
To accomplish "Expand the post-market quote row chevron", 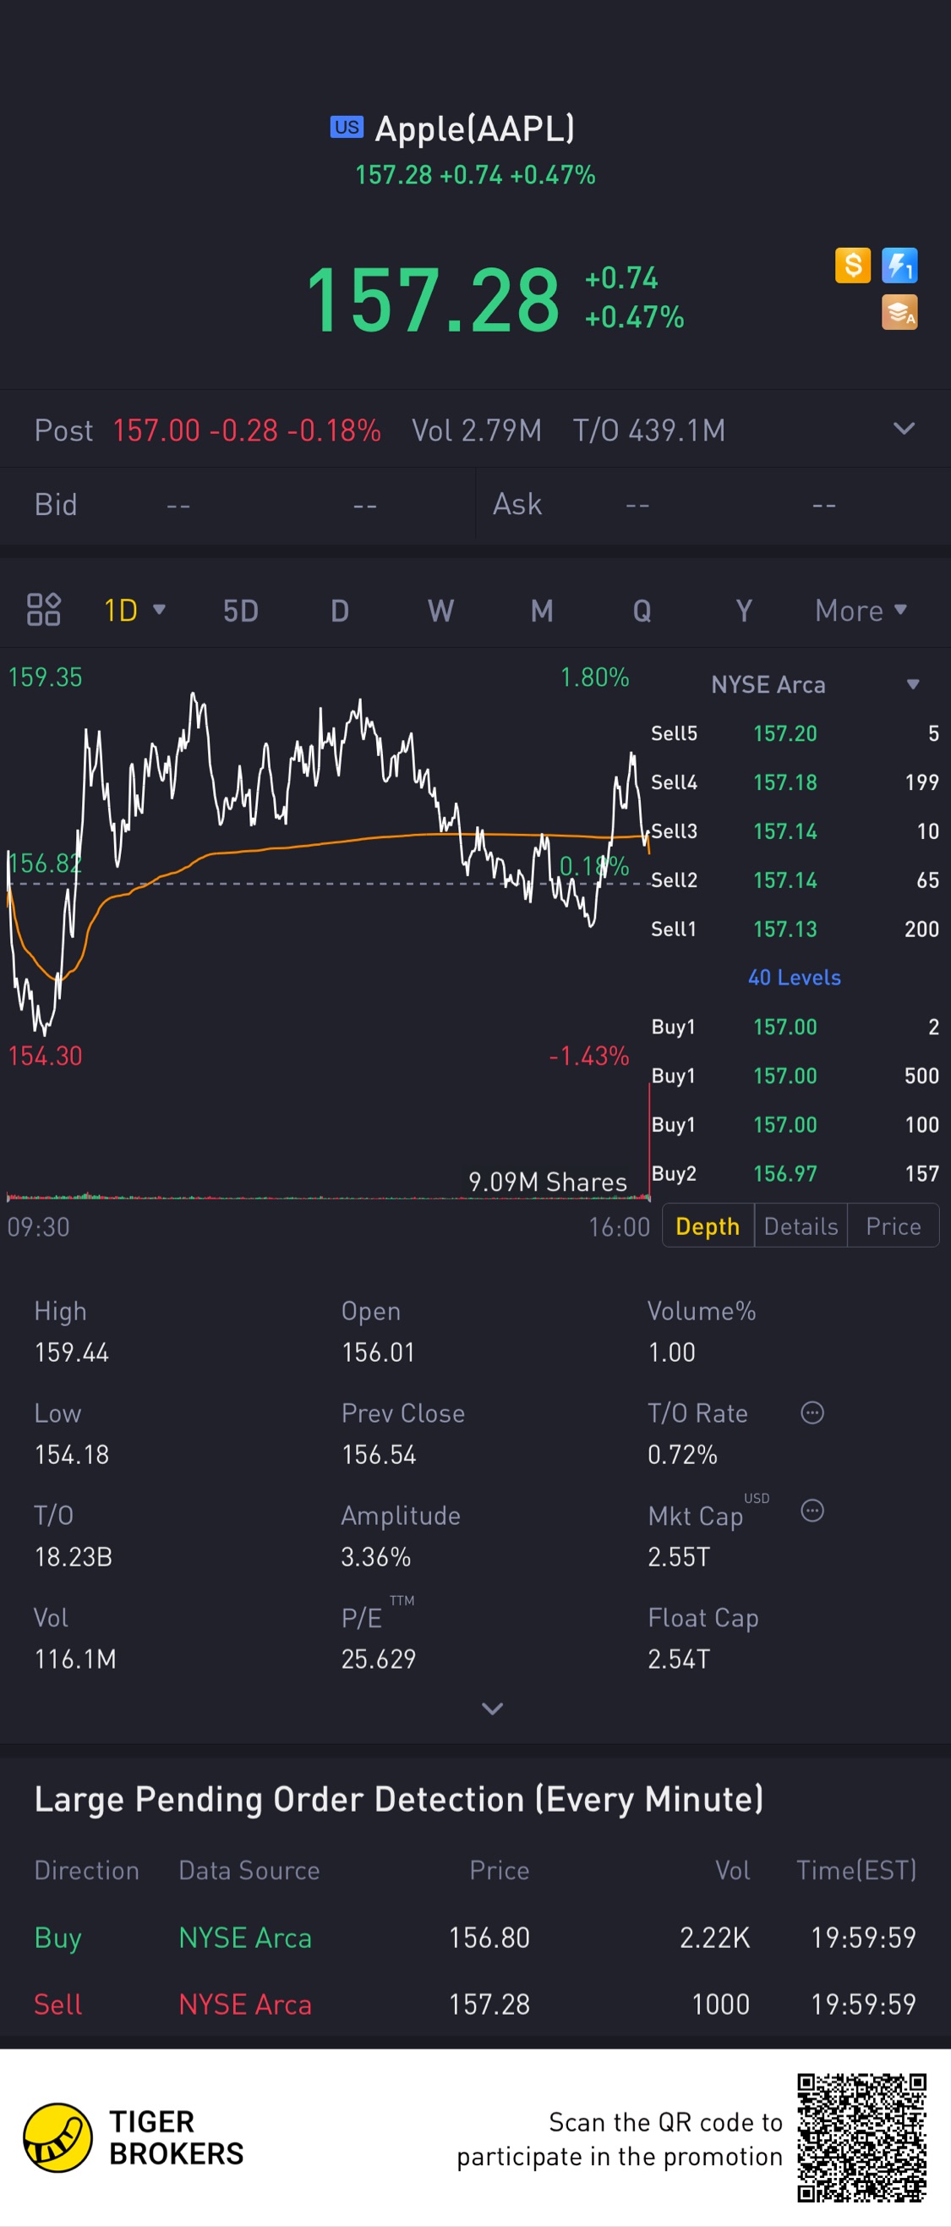I will tap(904, 429).
